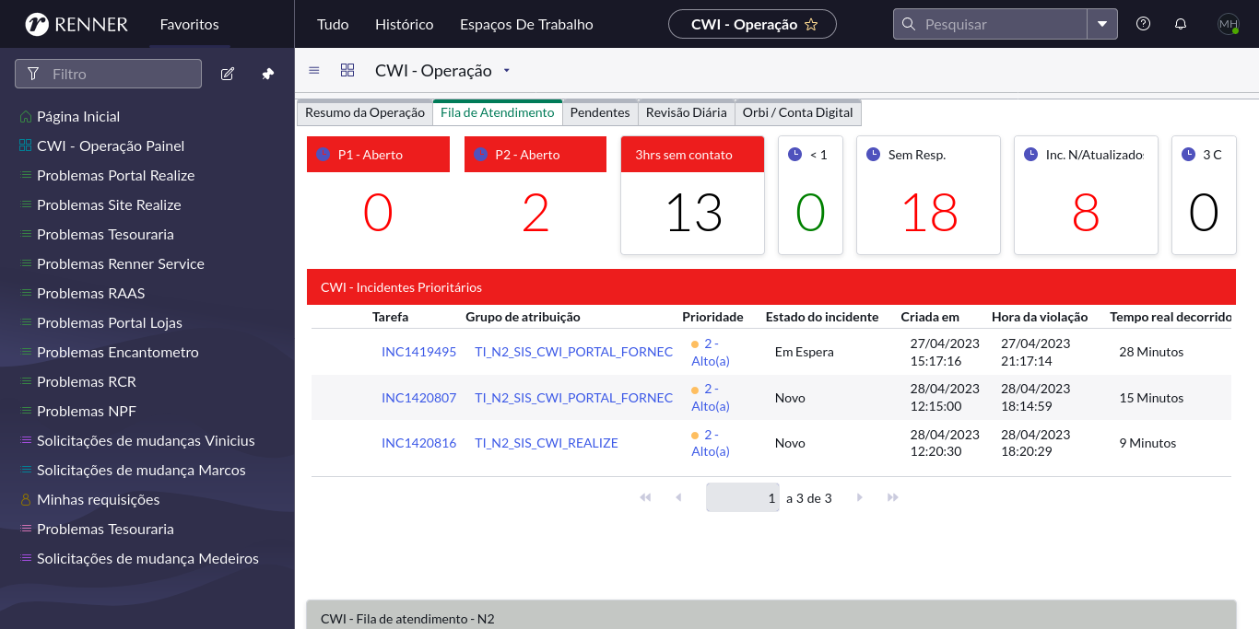Open the search options dropdown arrow
Image resolution: width=1259 pixels, height=629 pixels.
point(1102,24)
